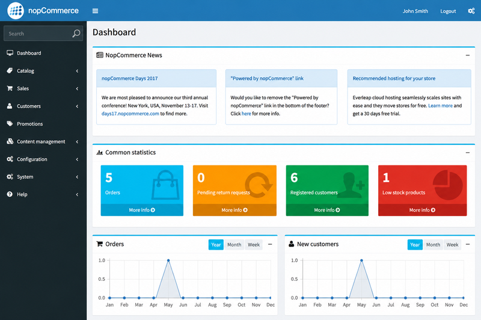481x320 pixels.
Task: Switch Orders chart to Week
Action: tap(254, 245)
